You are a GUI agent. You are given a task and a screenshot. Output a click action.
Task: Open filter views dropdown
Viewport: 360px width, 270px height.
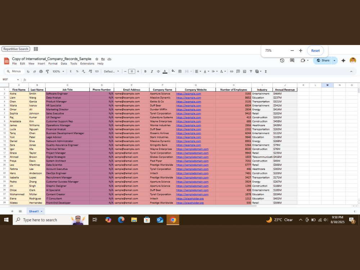click(258, 71)
